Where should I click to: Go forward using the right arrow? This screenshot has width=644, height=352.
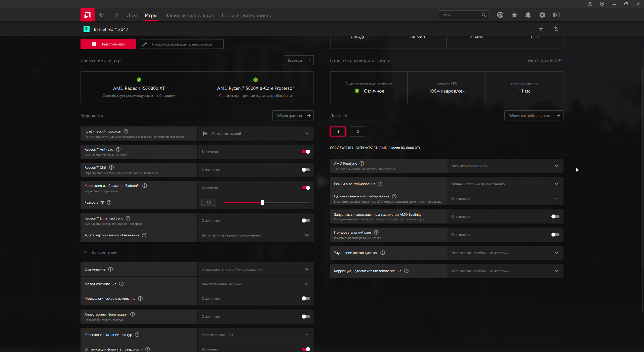(116, 15)
